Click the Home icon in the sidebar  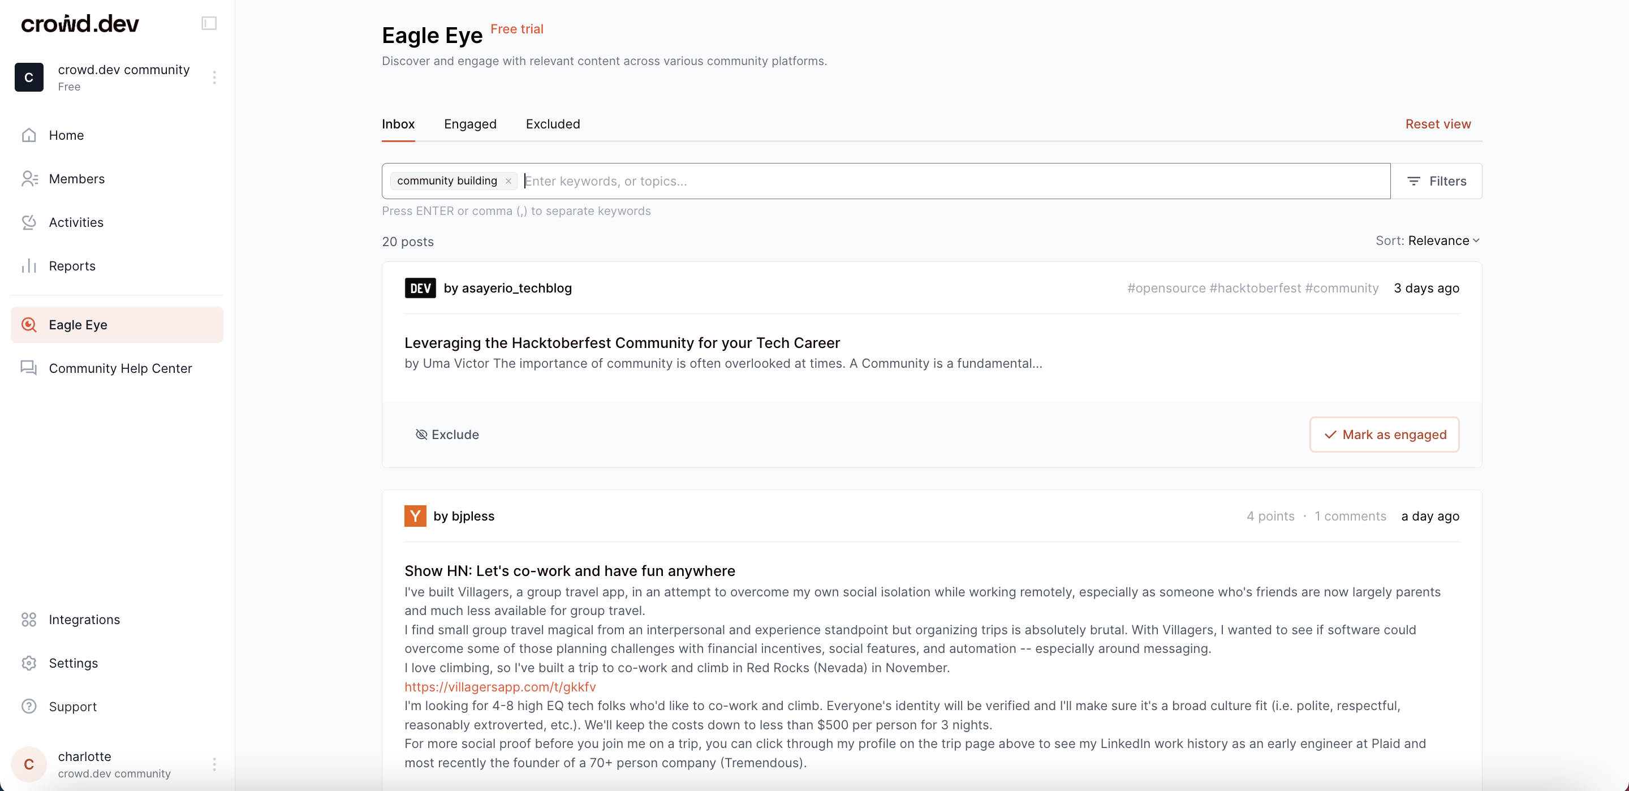[x=29, y=135]
